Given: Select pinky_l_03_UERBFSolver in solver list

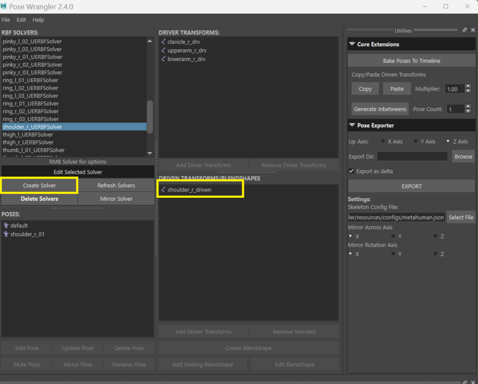Looking at the screenshot, I should tap(74, 49).
